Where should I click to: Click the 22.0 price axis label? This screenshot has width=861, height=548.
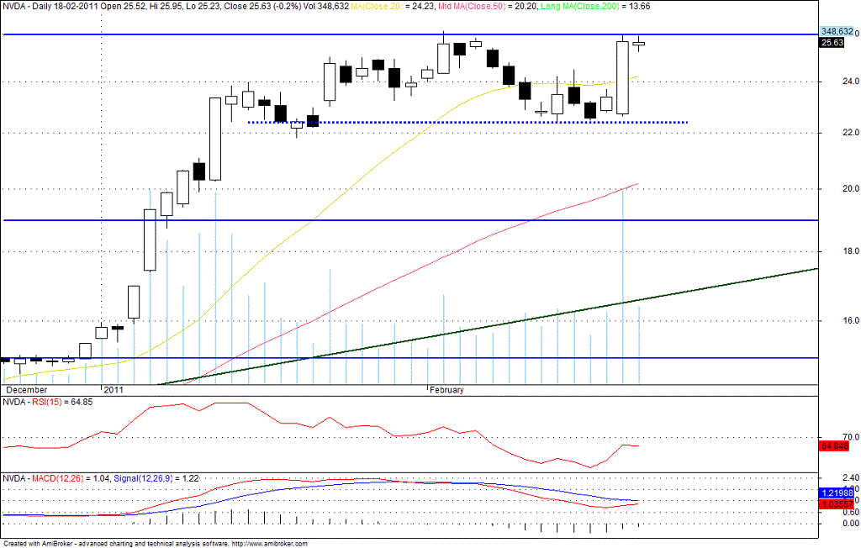(x=851, y=133)
